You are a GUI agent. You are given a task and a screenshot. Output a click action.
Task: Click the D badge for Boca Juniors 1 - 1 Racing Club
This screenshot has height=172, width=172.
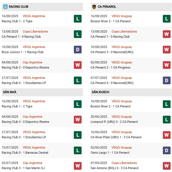pos(78,50)
